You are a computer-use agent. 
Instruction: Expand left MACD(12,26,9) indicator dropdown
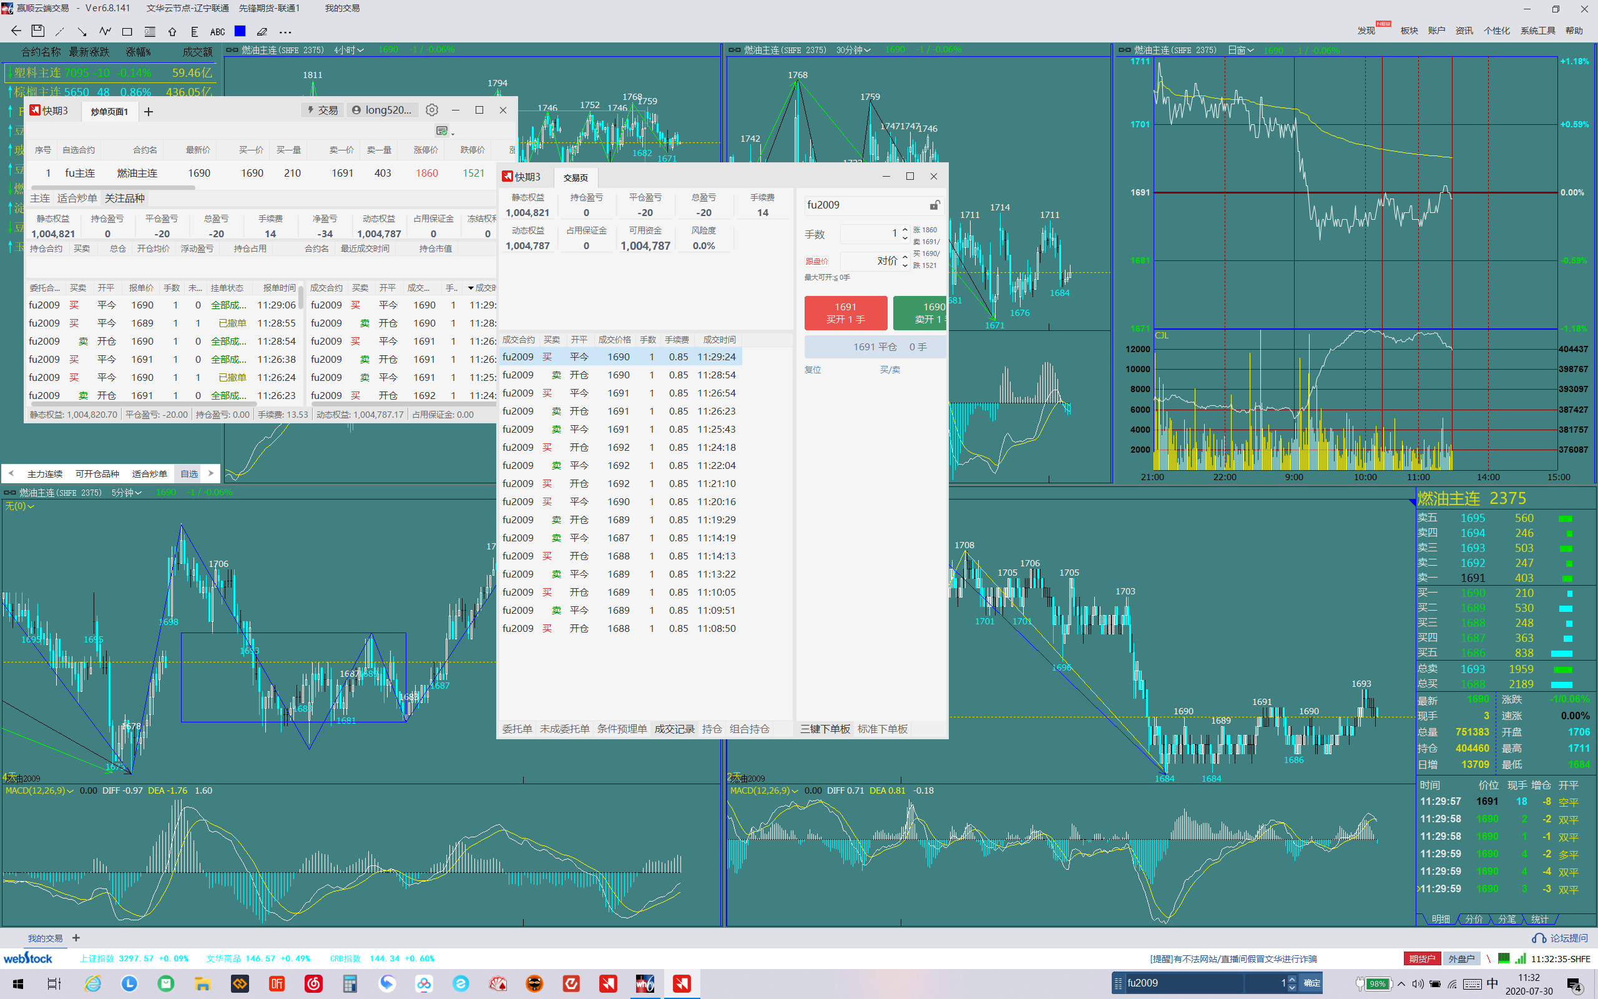pyautogui.click(x=38, y=791)
